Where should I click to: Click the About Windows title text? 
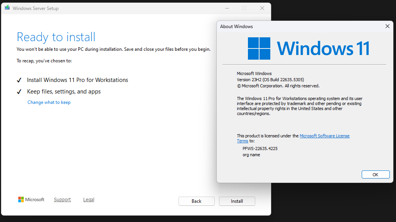[236, 27]
